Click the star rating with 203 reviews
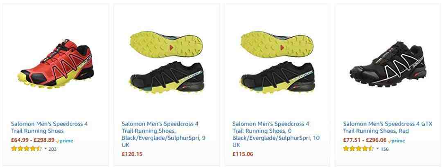This screenshot has width=442, height=168. click(27, 148)
